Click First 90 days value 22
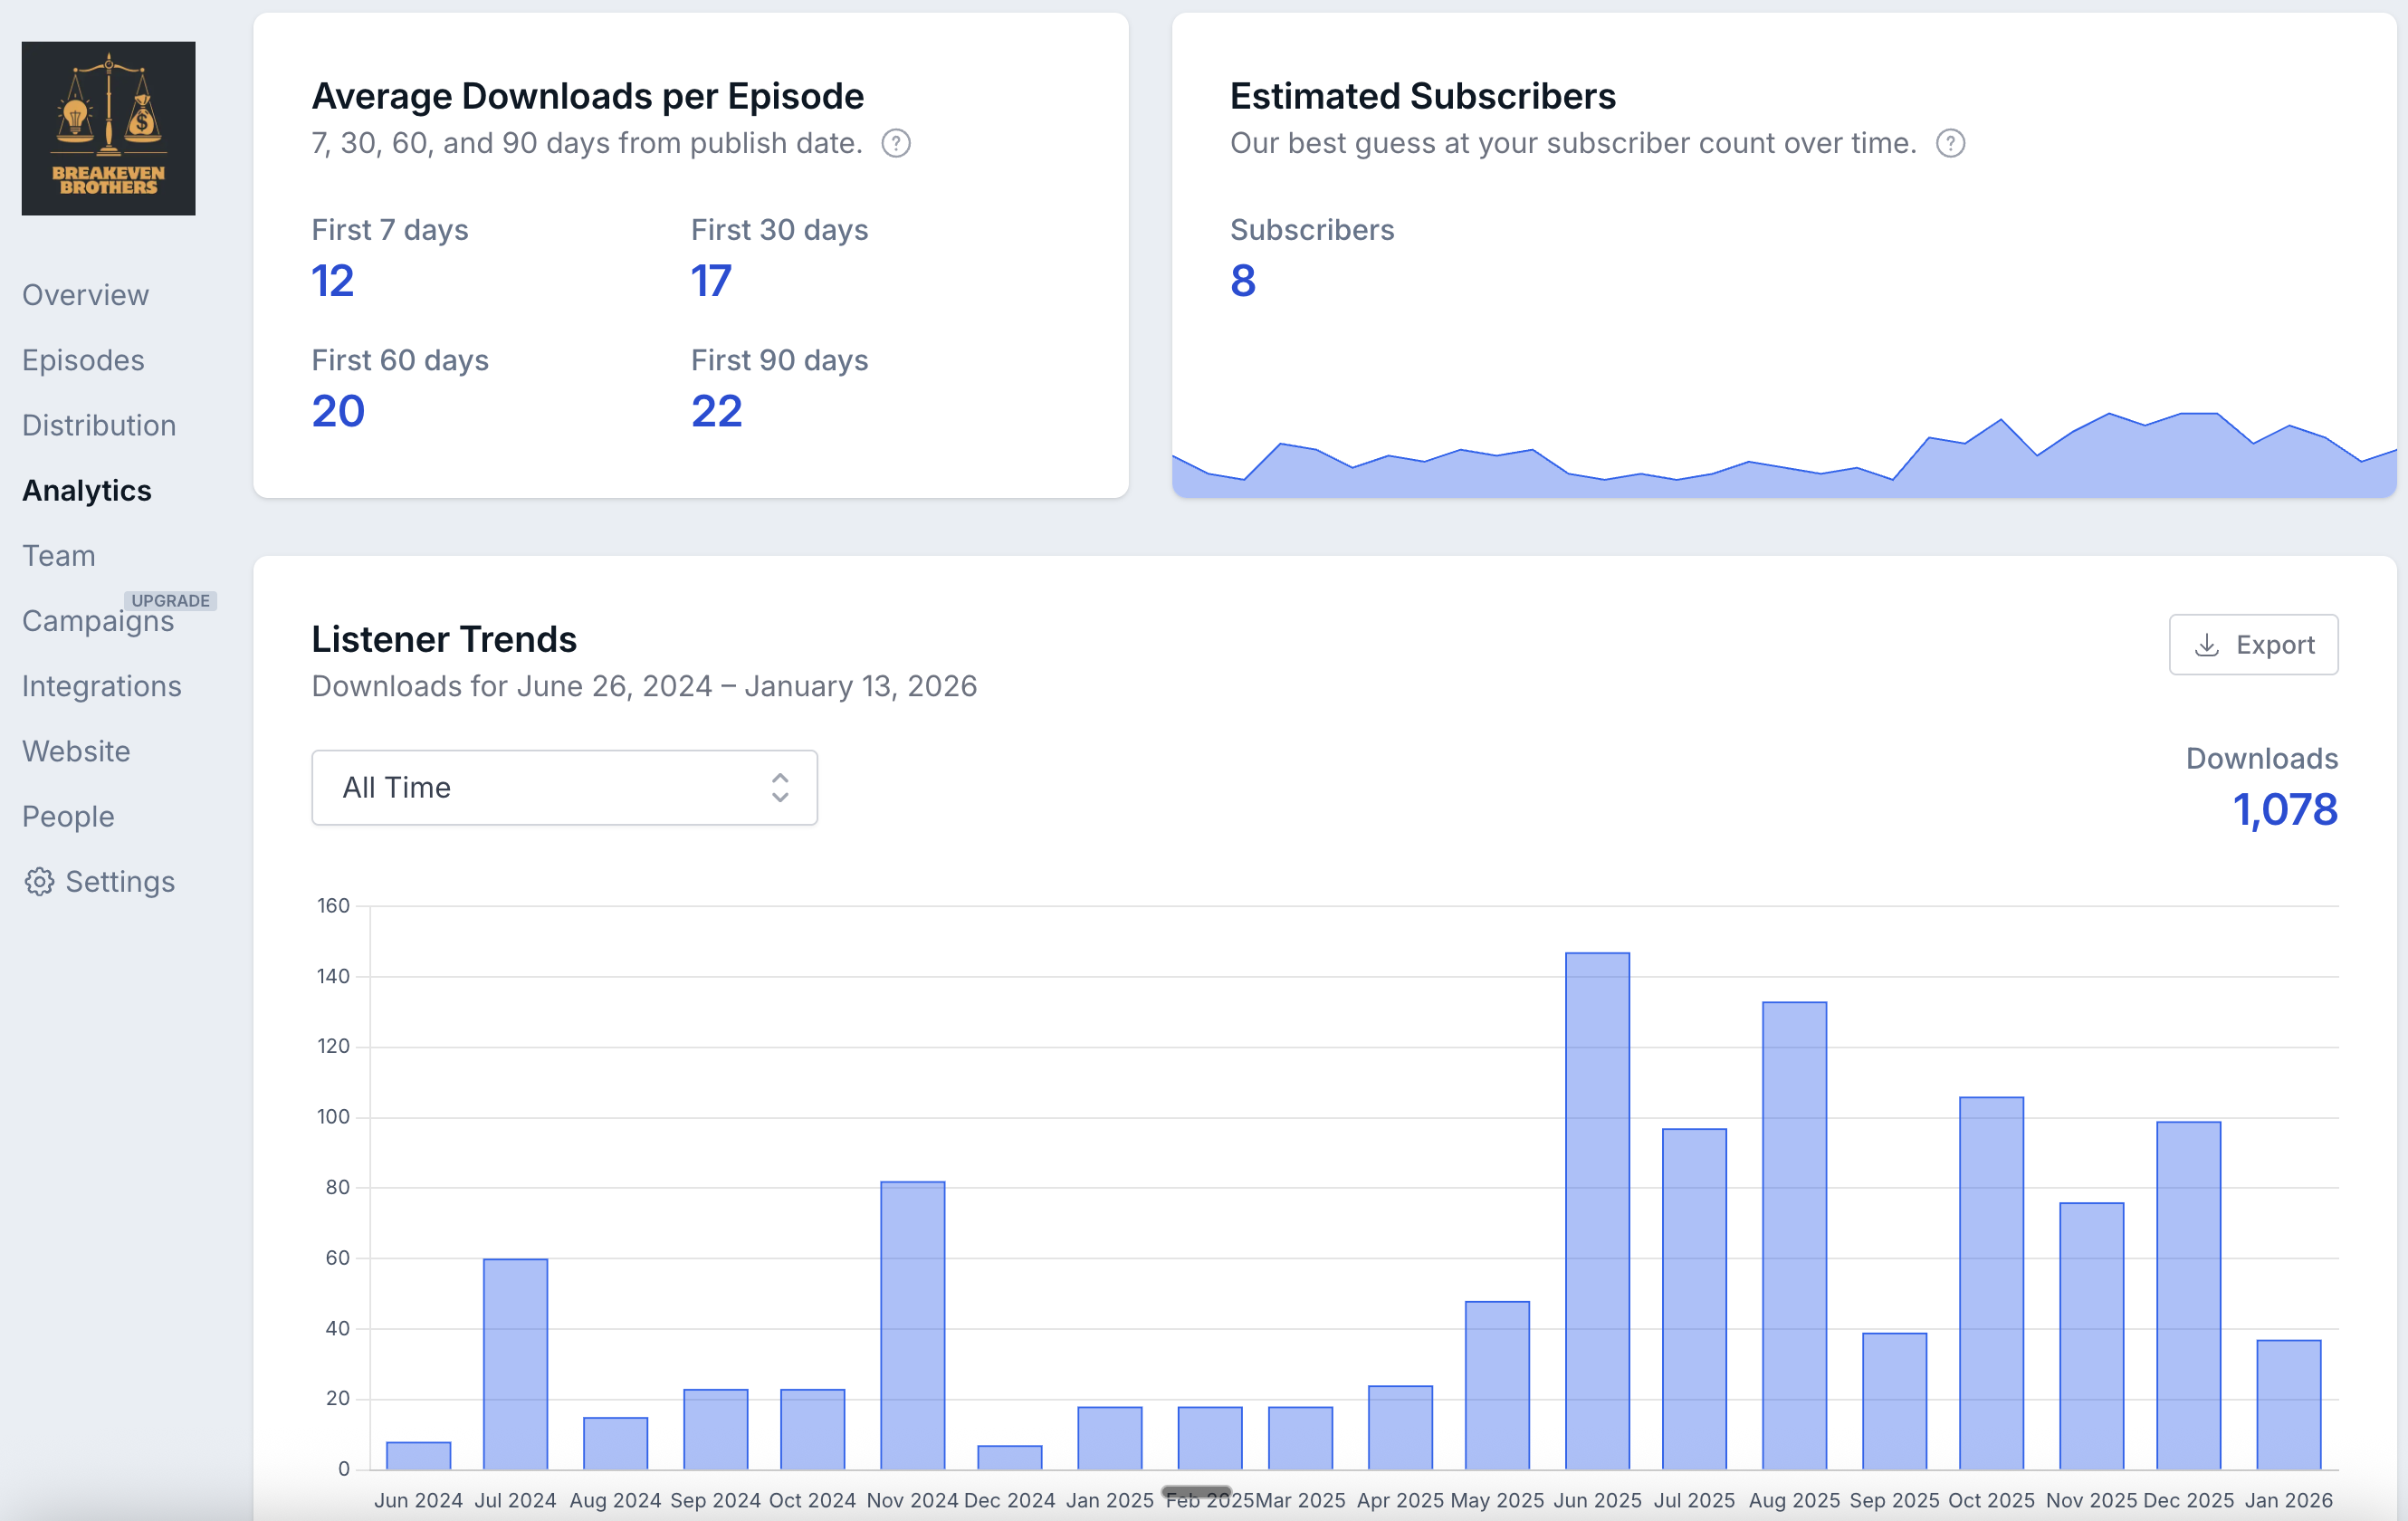Viewport: 2408px width, 1521px height. pos(716,411)
